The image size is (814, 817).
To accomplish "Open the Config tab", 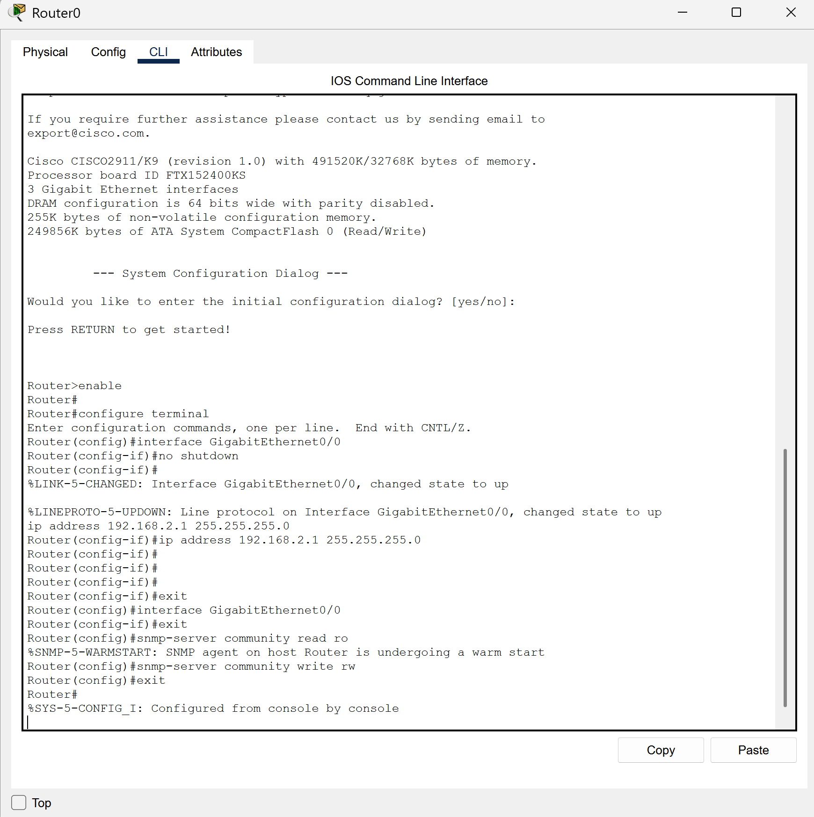I will click(x=108, y=52).
